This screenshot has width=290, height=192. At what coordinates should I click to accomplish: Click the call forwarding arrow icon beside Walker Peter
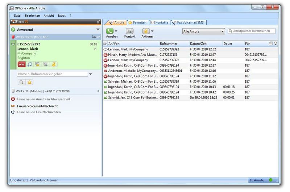tap(94, 37)
